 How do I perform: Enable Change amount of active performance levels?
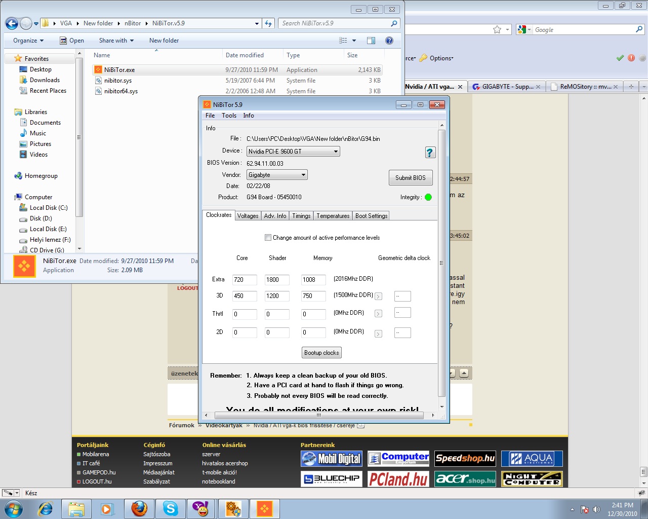(268, 238)
